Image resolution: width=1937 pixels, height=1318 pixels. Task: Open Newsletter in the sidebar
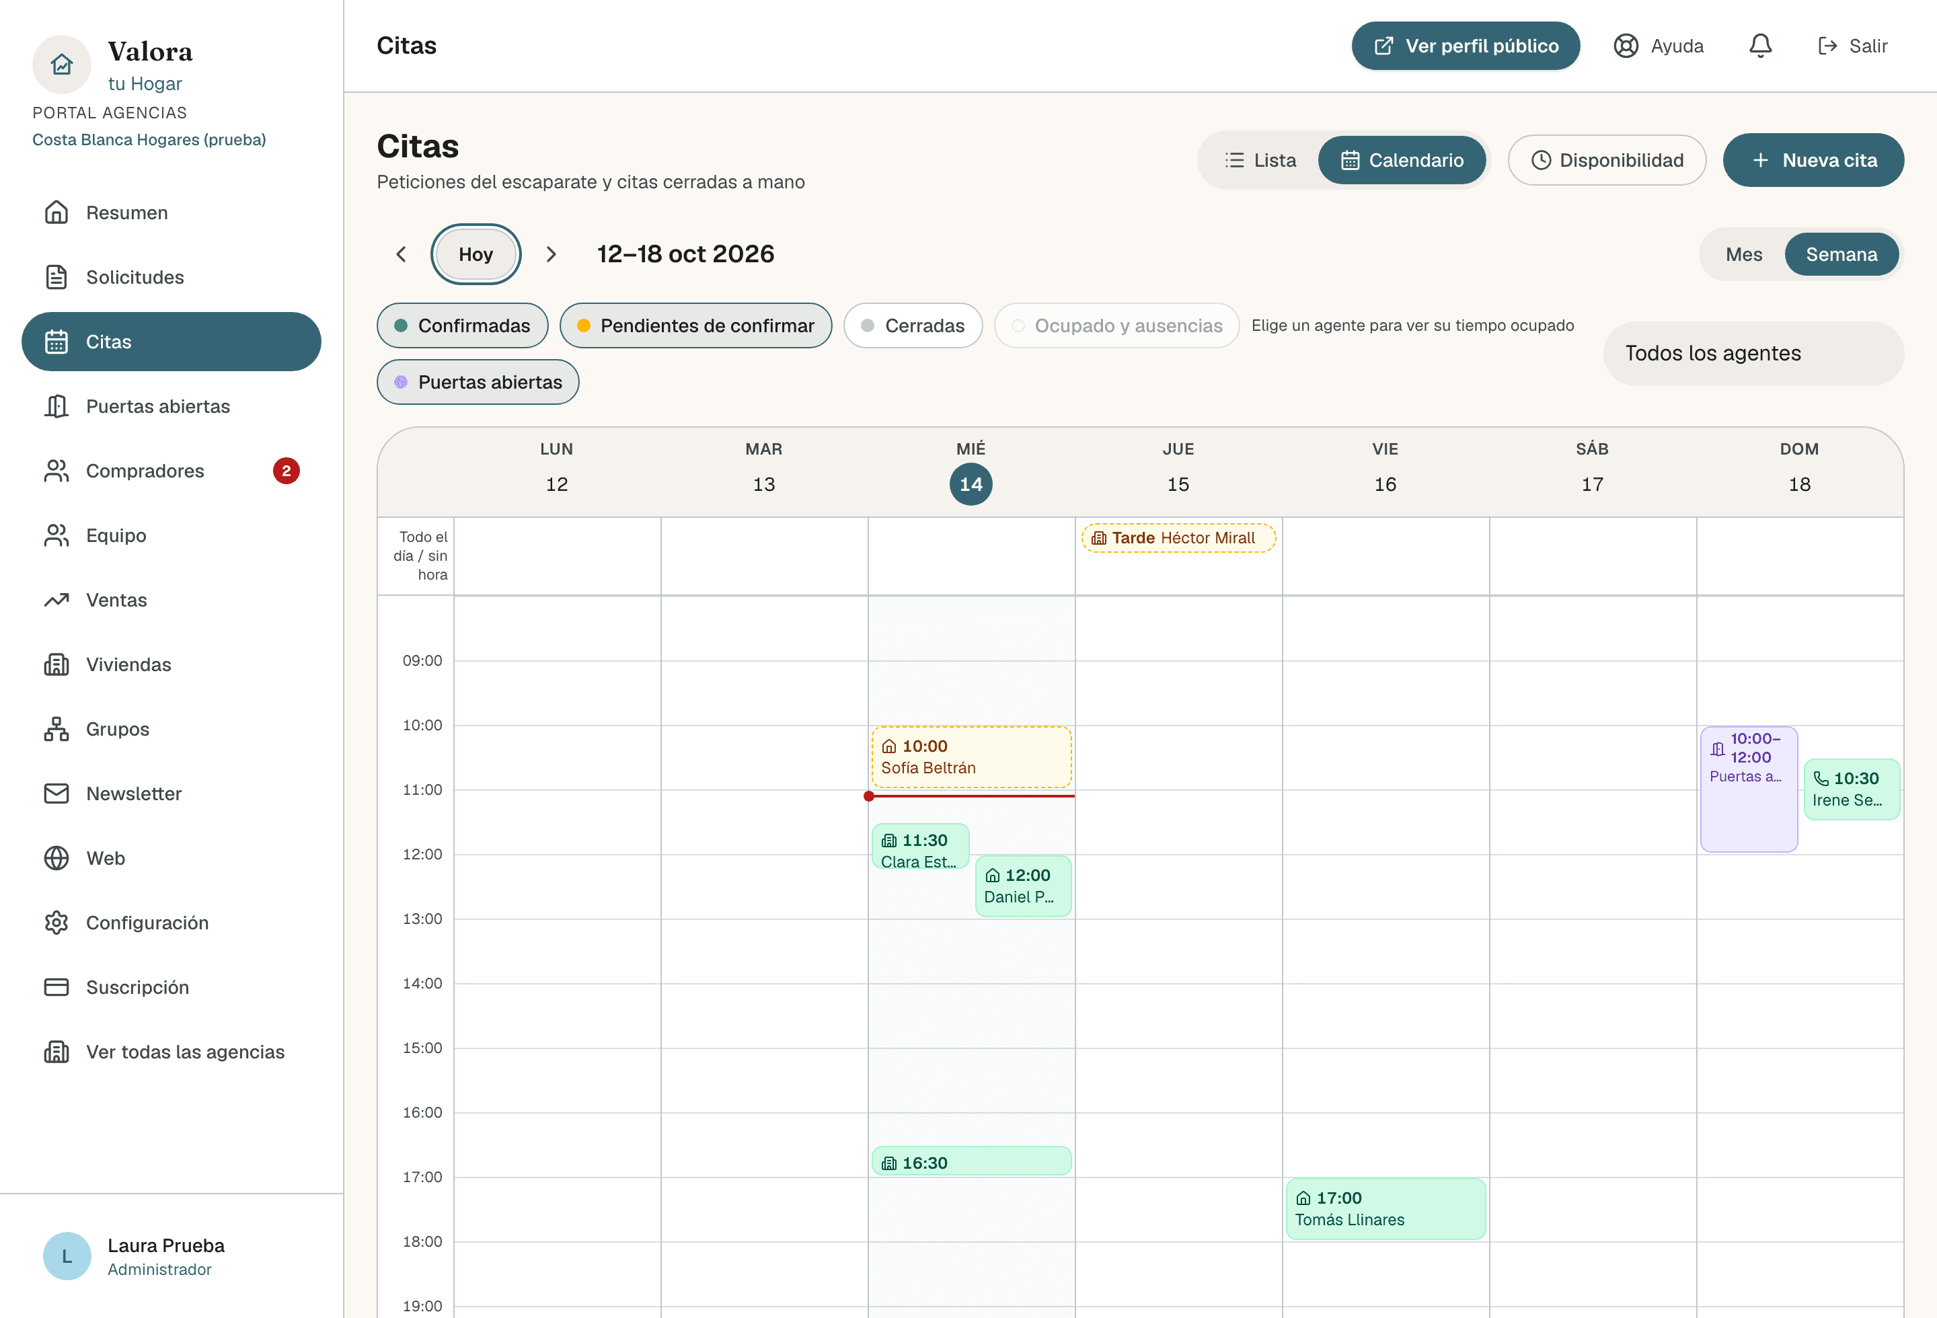pyautogui.click(x=171, y=794)
